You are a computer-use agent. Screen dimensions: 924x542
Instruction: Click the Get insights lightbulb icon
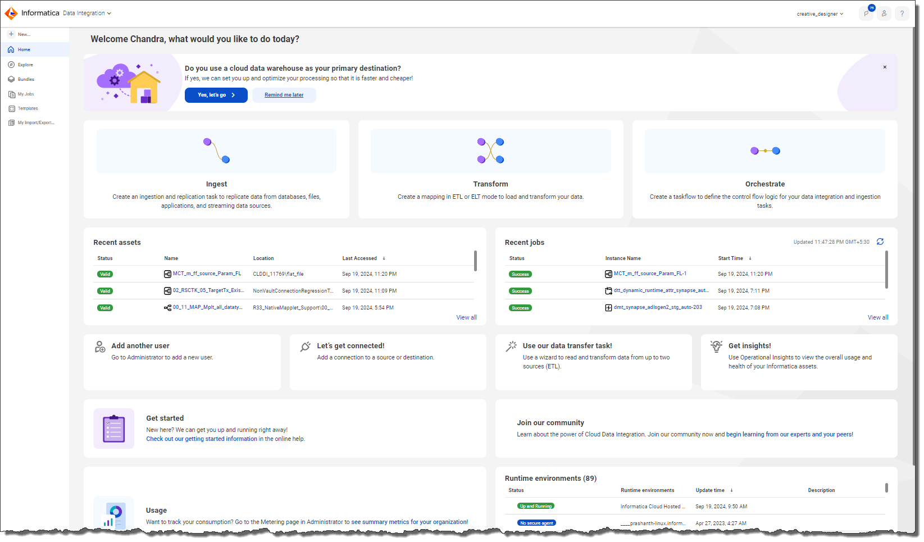(x=716, y=346)
